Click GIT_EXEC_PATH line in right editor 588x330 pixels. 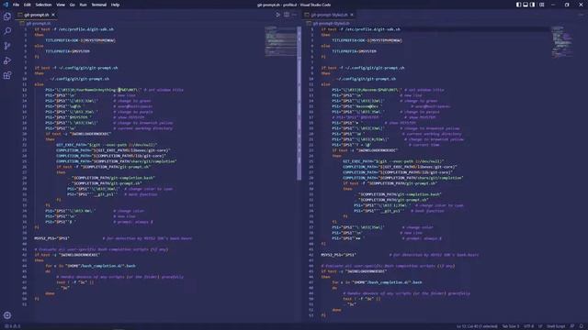[393, 161]
